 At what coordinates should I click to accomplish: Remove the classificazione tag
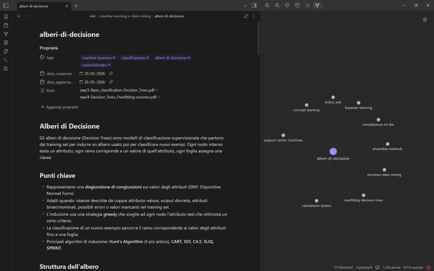point(148,58)
